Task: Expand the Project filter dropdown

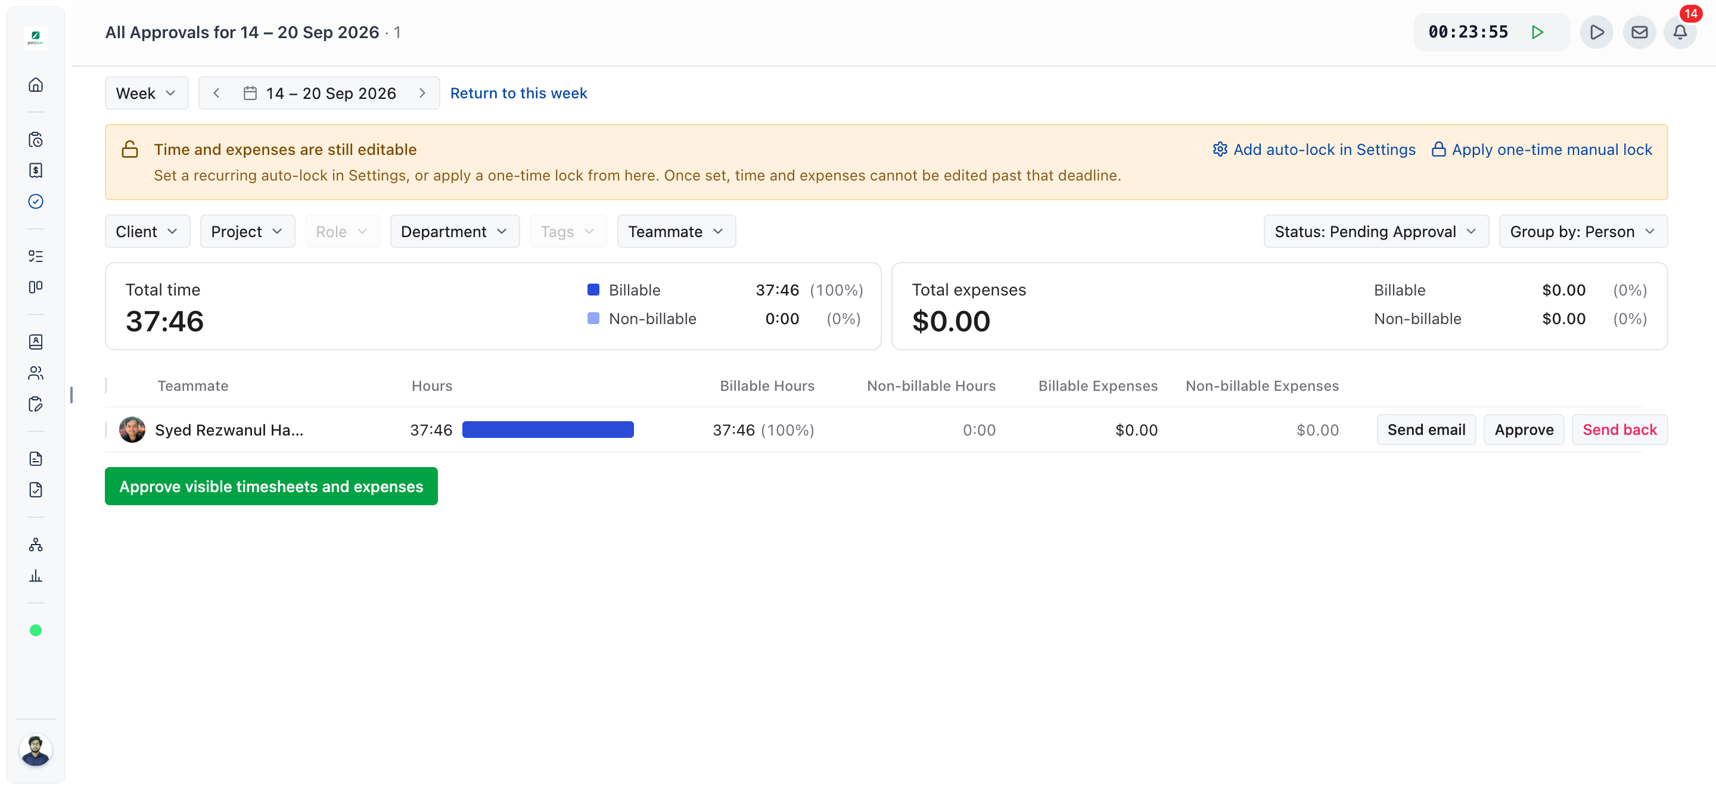Action: pos(247,231)
